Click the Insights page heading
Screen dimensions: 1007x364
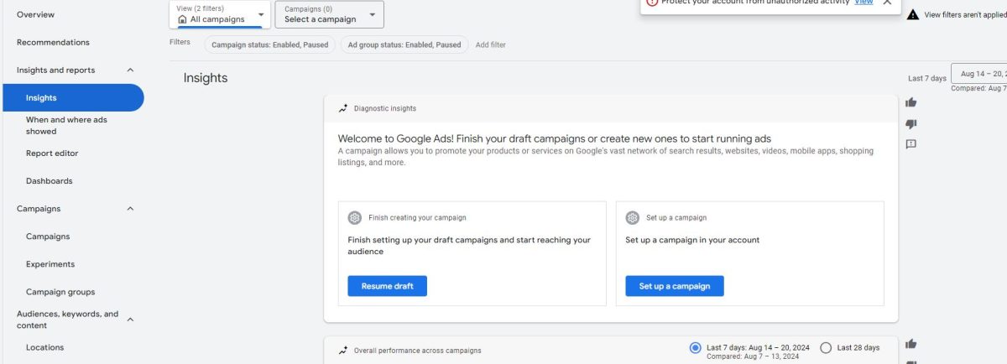click(206, 78)
